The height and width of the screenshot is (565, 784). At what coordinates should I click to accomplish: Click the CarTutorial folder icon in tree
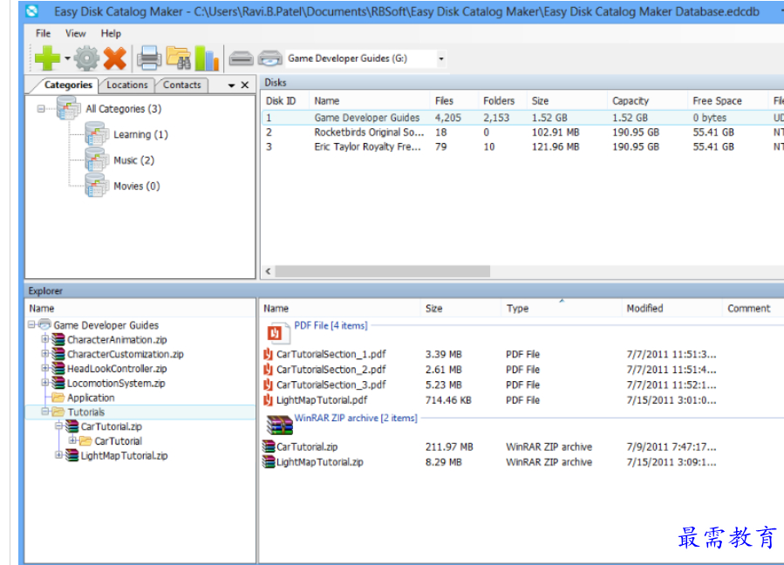(x=86, y=441)
